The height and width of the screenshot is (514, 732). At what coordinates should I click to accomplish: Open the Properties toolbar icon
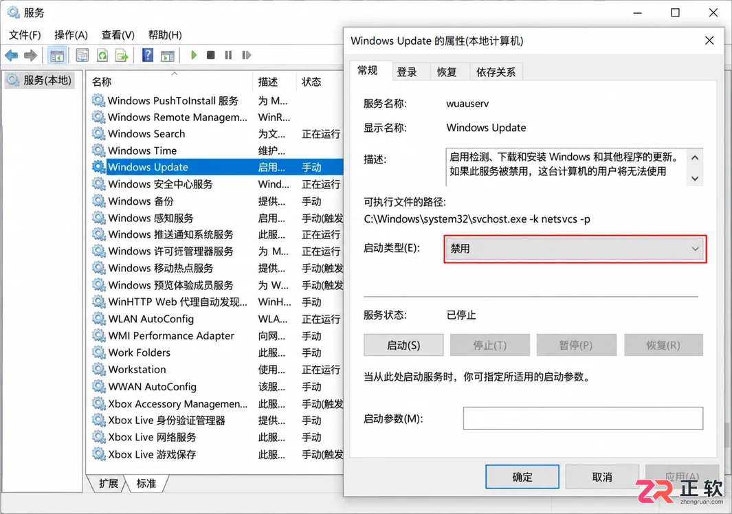click(x=82, y=56)
